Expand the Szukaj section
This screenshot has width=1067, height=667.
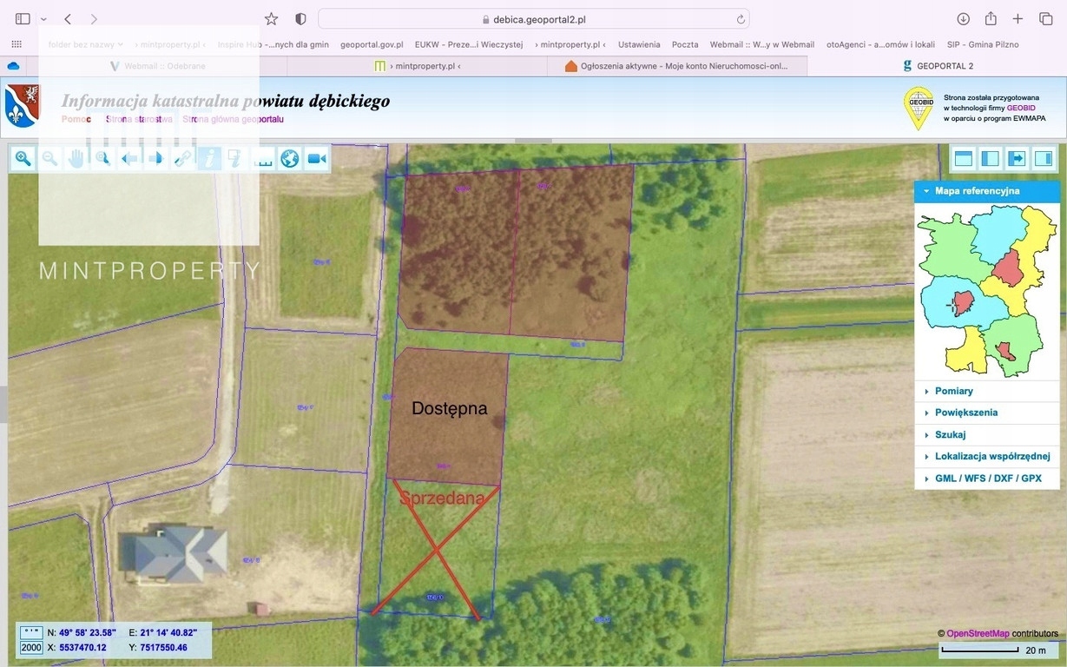950,435
